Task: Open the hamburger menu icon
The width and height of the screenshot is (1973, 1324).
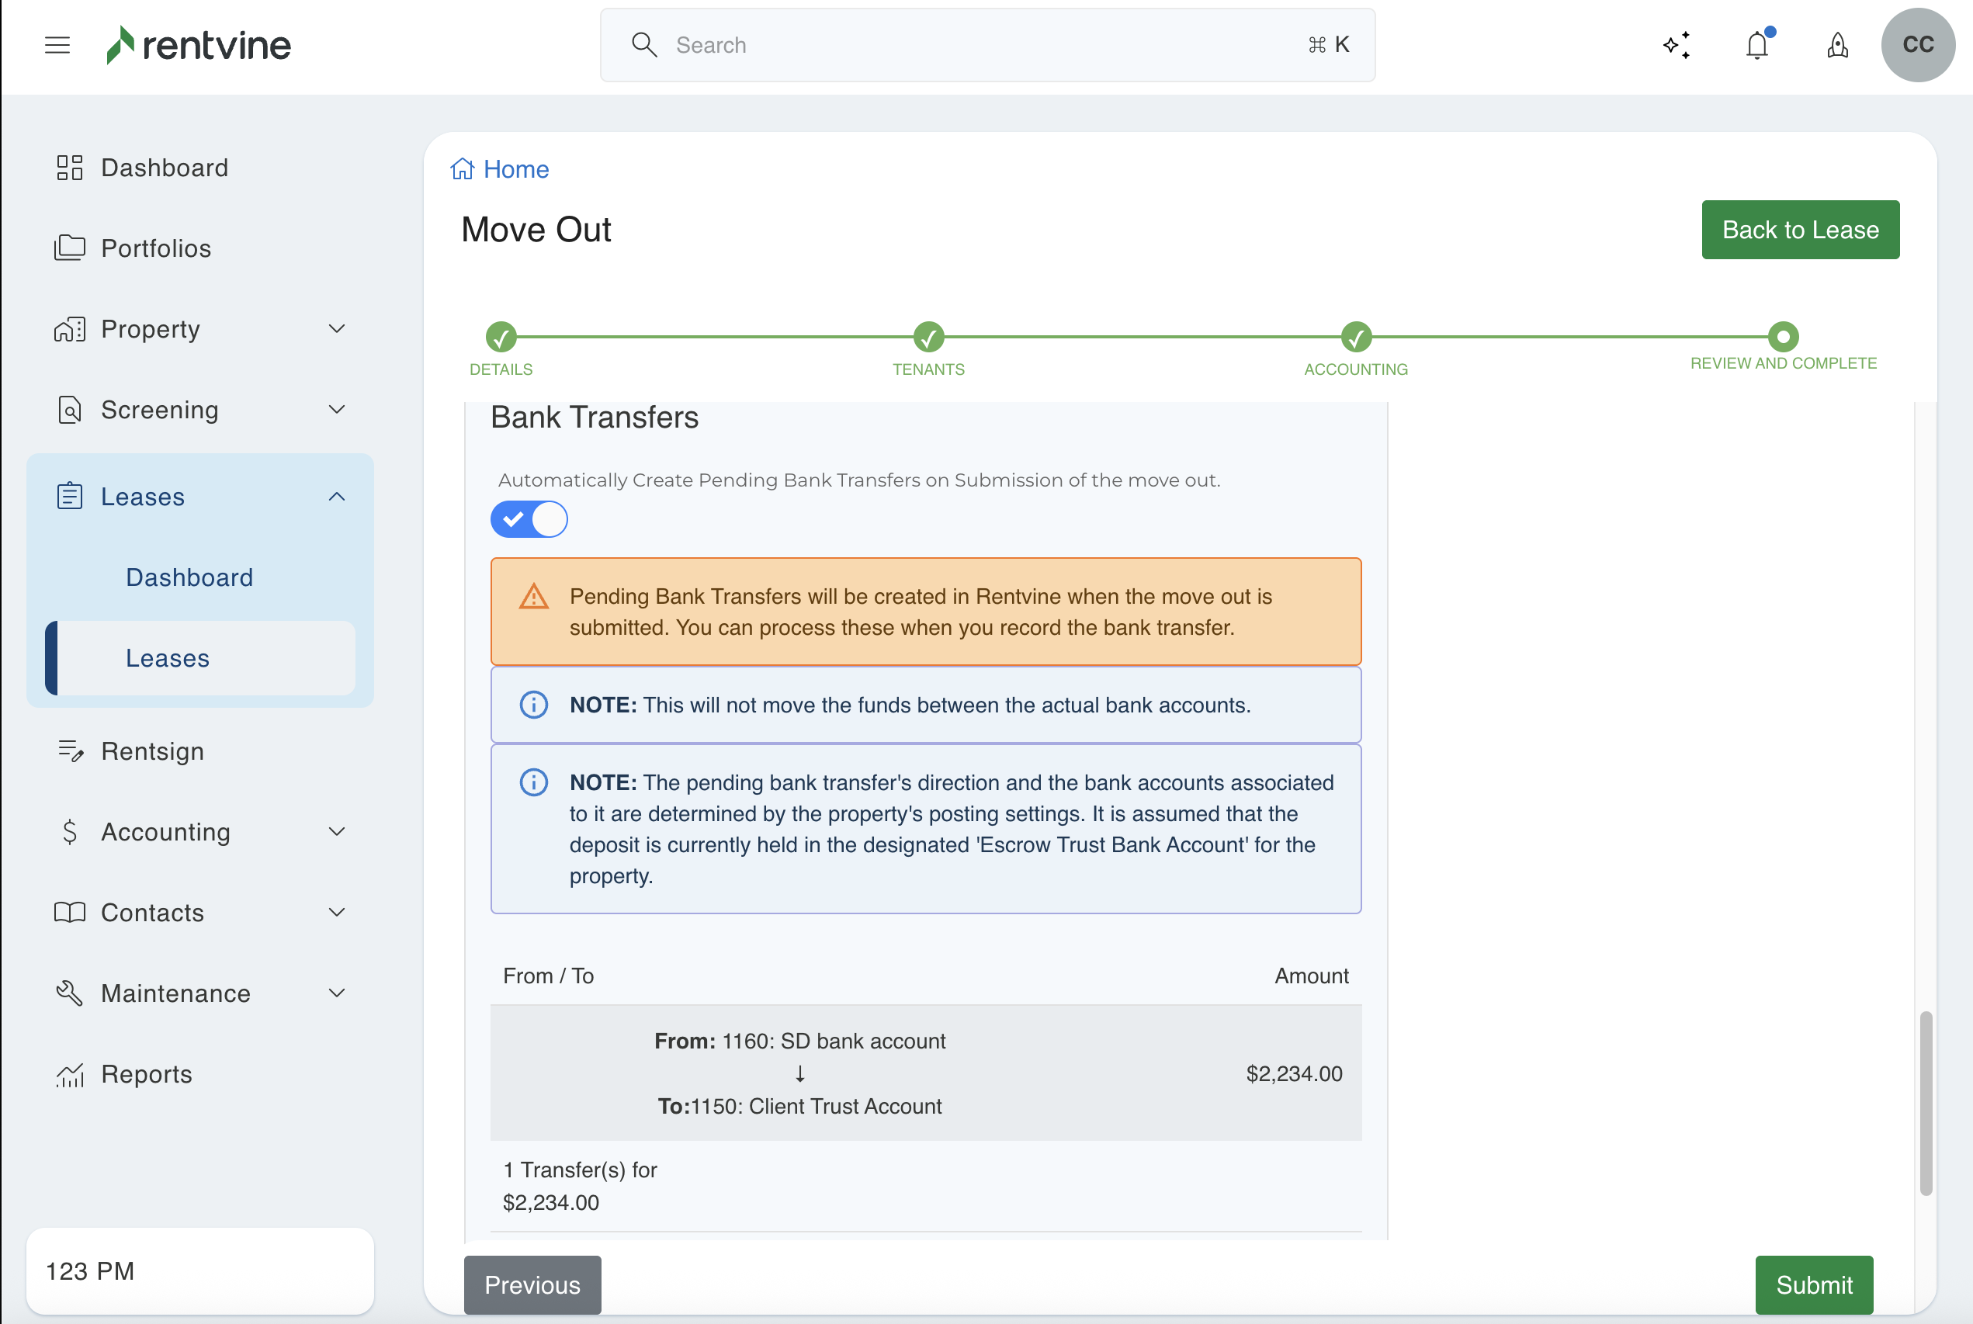Action: click(57, 45)
